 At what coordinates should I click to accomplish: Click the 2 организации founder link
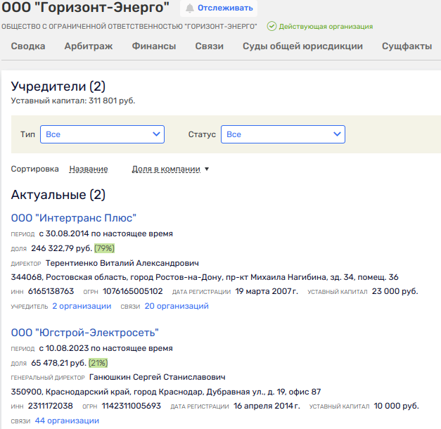[x=82, y=306]
